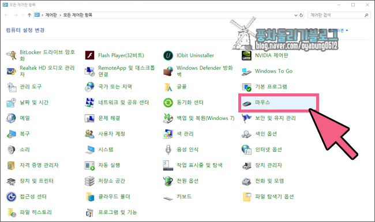Open the 색 관리 icon
375x222 pixels.
[168, 134]
